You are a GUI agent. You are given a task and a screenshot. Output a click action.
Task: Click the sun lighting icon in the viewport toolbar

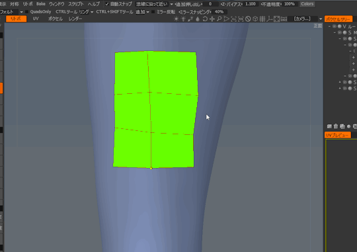coord(176,19)
